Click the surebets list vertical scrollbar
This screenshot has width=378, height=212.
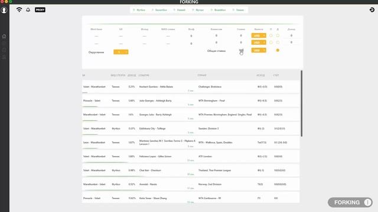301,104
